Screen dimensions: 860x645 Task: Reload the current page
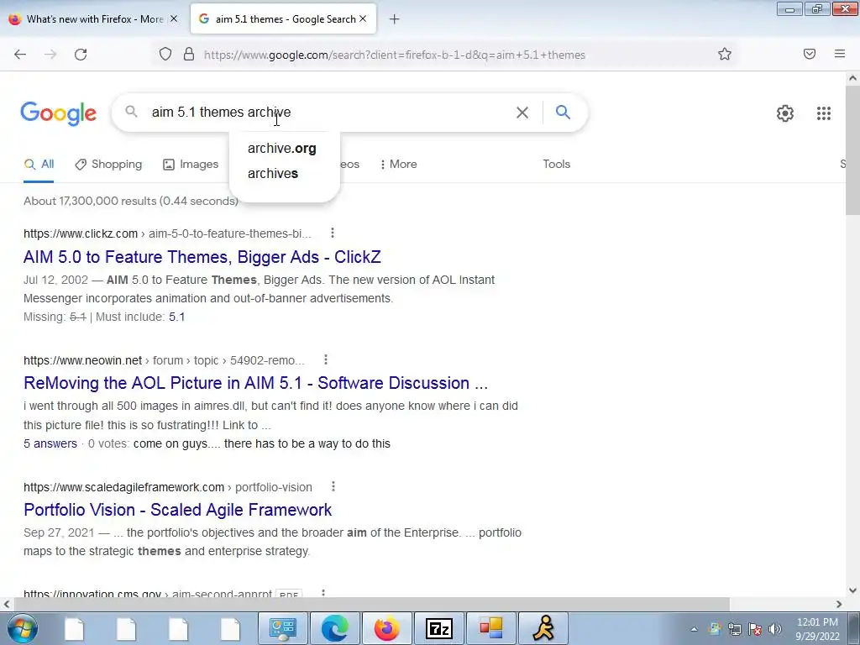point(81,55)
